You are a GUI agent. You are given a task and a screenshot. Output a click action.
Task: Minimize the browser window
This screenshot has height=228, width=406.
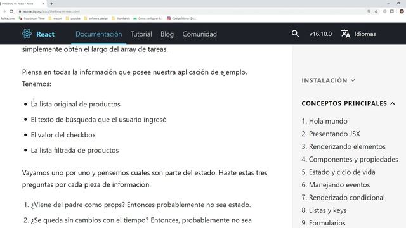(388, 3)
